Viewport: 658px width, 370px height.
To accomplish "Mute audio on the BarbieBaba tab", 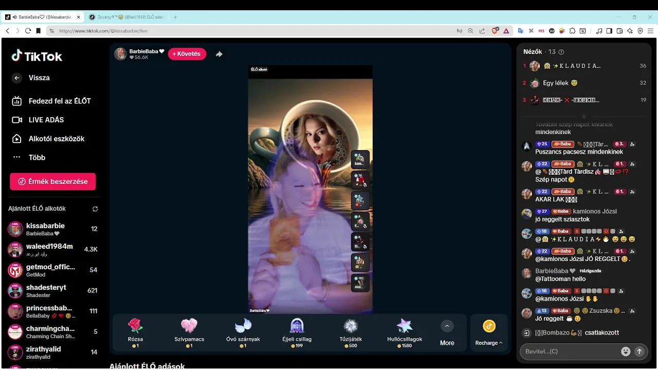I will (x=14, y=17).
